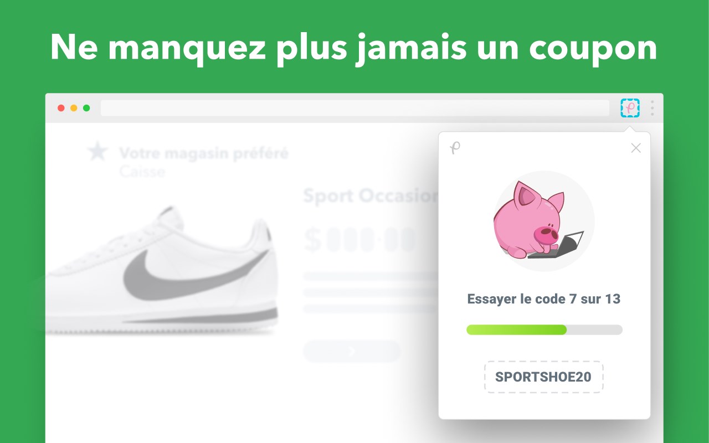
Task: Click the SPORTSHOE20 coupon code box
Action: tap(543, 377)
